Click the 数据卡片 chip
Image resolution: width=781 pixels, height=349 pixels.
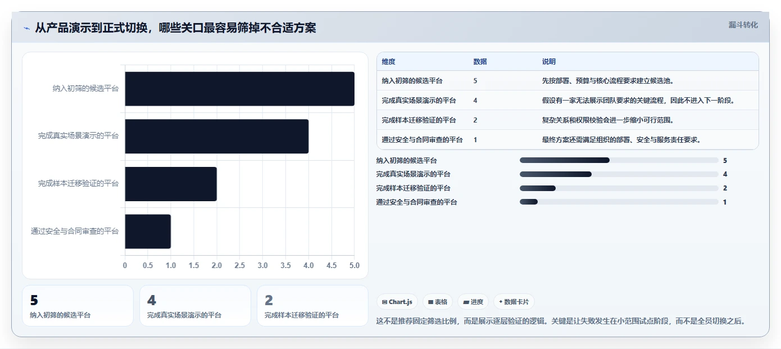click(x=514, y=302)
